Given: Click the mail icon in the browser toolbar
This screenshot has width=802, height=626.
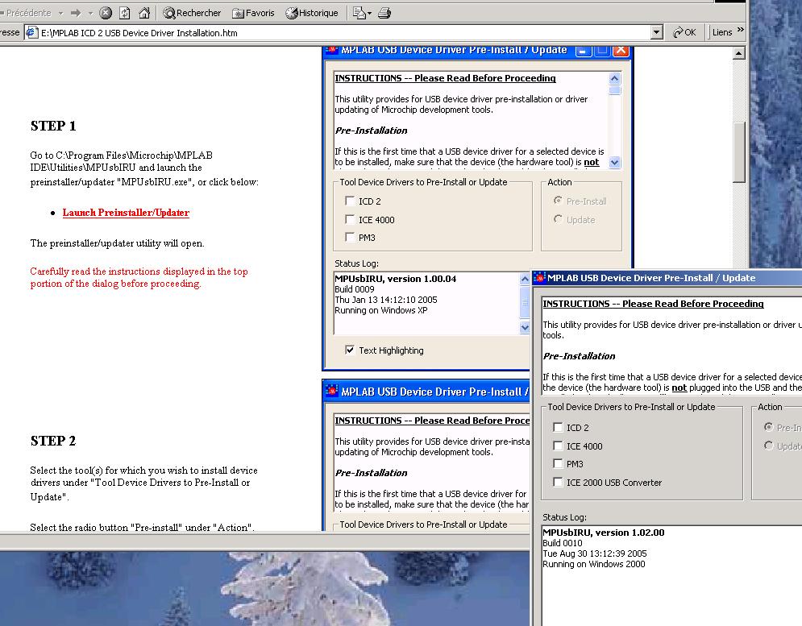Looking at the screenshot, I should click(359, 13).
